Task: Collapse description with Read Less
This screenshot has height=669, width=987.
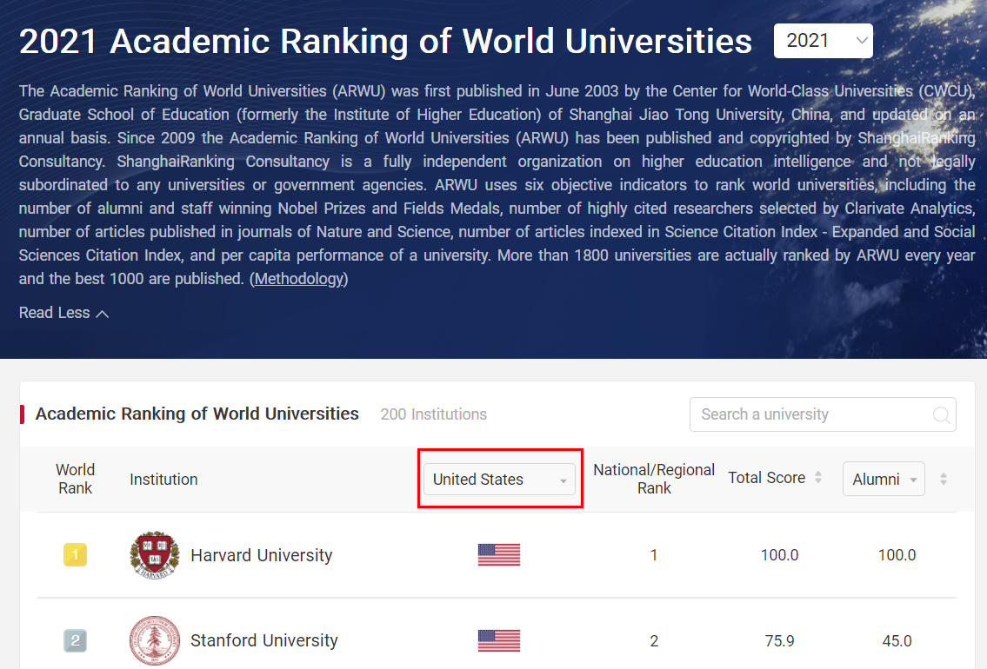Action: coord(63,313)
